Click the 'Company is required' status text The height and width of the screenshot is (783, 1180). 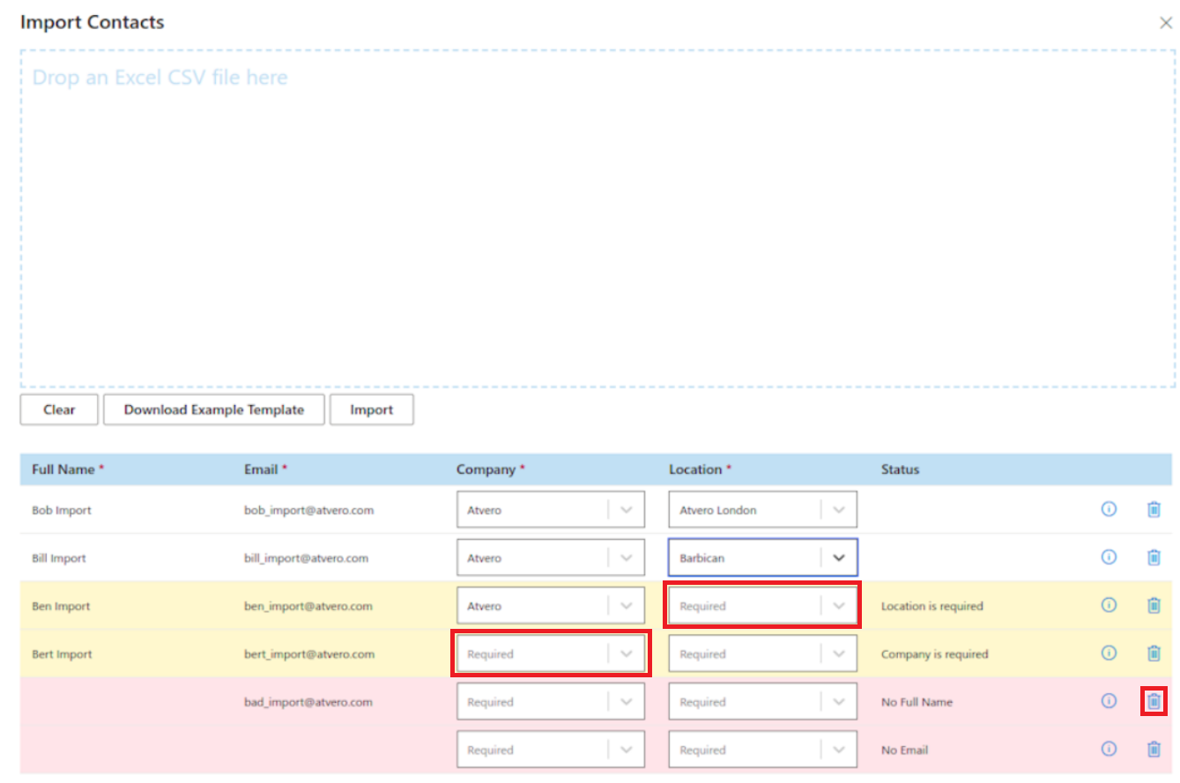(x=935, y=654)
